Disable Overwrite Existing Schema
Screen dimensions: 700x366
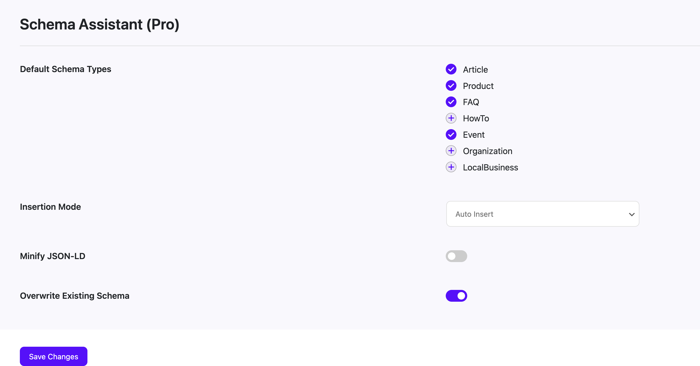point(456,296)
